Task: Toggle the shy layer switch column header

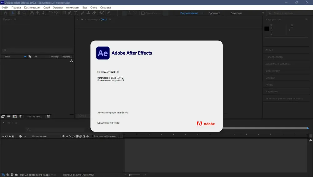Action: [x=63, y=136]
